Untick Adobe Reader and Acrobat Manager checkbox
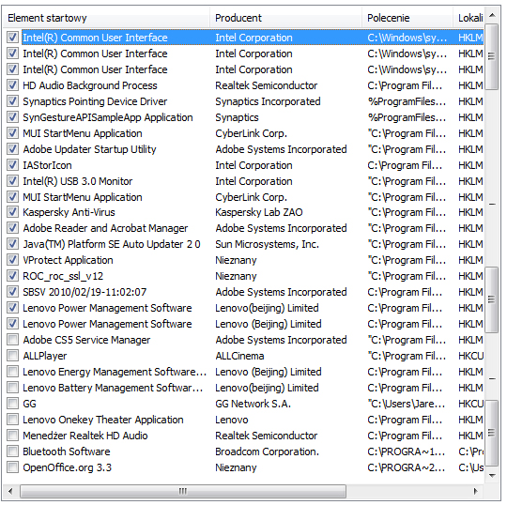 [x=12, y=228]
